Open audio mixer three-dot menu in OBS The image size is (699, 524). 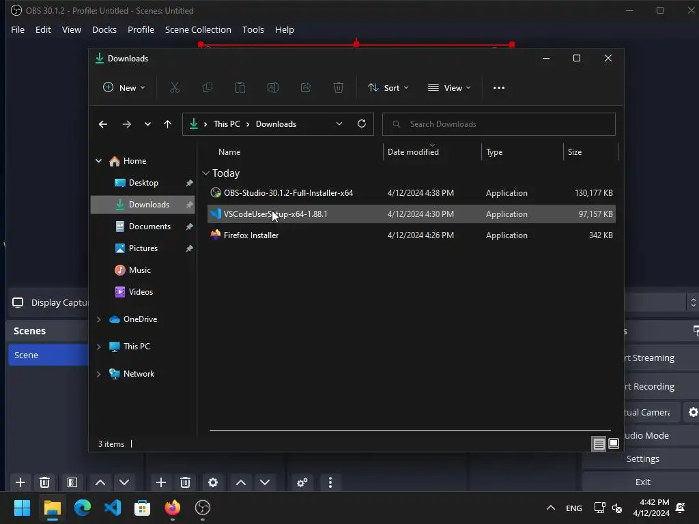tap(330, 482)
